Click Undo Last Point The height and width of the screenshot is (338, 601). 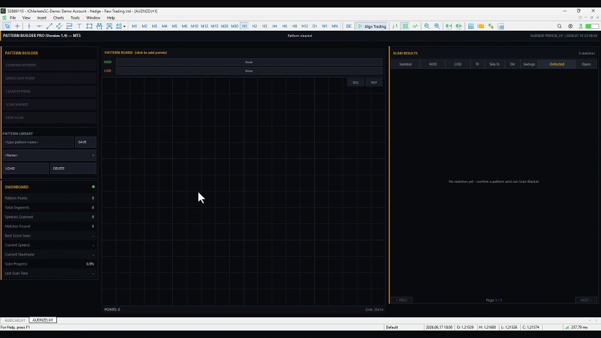[49, 78]
